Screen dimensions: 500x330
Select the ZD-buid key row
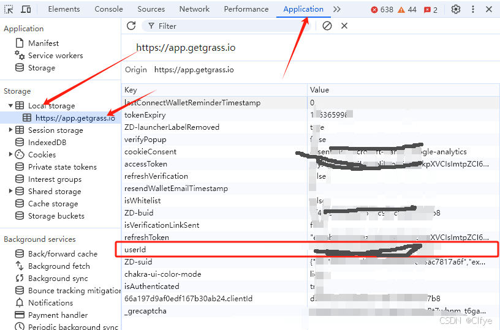tap(311, 213)
